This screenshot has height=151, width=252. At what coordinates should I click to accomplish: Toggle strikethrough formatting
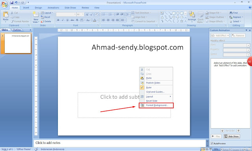pyautogui.click(x=72, y=20)
